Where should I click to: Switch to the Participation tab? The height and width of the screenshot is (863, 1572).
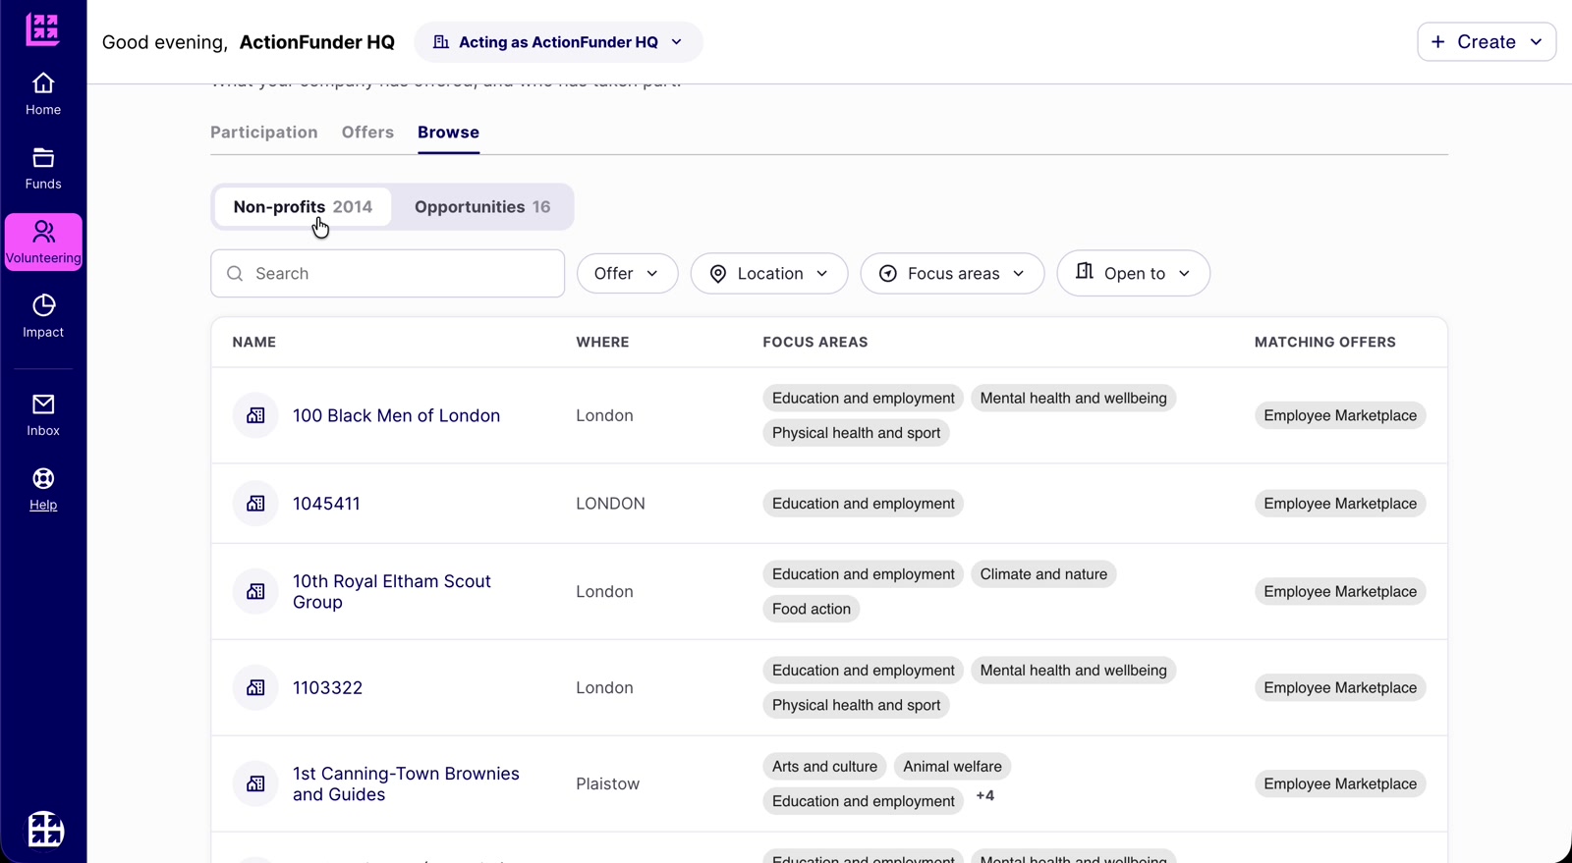[264, 133]
